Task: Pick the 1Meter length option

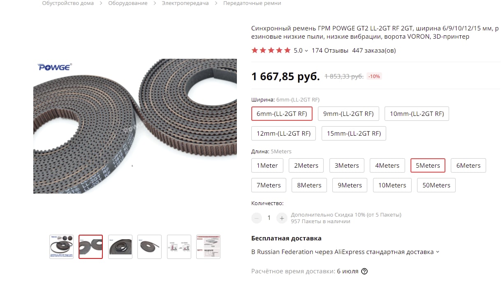Action: 267,166
